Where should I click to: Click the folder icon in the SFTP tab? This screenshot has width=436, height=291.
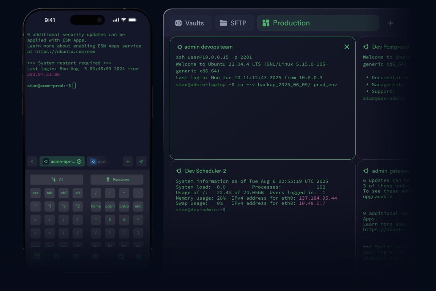(x=223, y=23)
